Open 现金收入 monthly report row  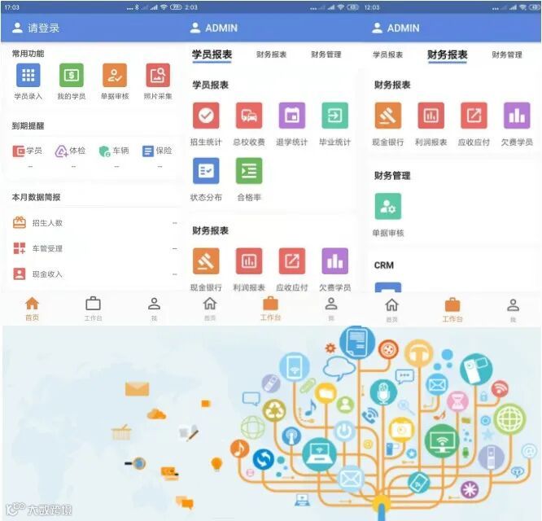click(94, 274)
